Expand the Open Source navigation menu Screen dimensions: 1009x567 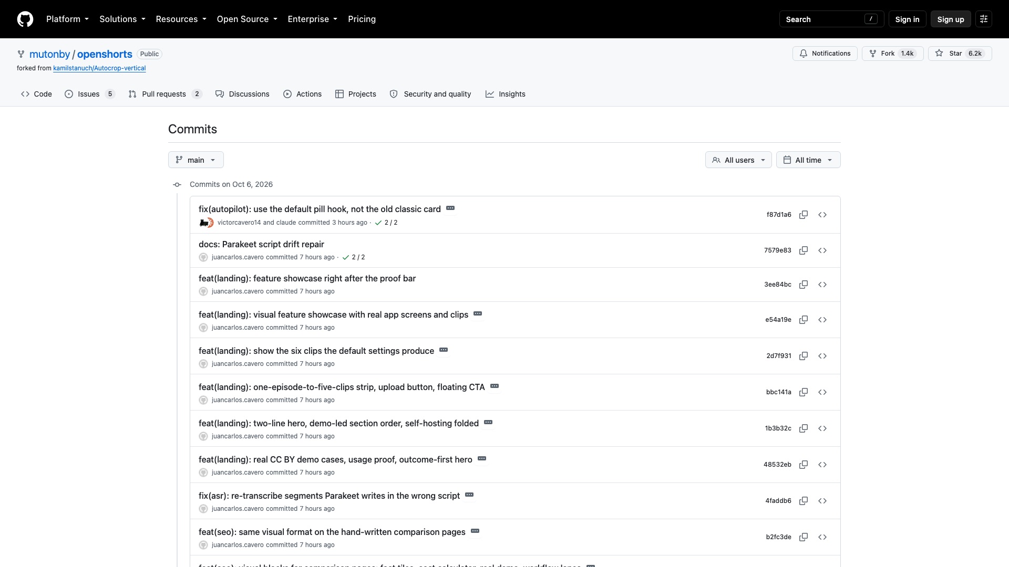[247, 19]
